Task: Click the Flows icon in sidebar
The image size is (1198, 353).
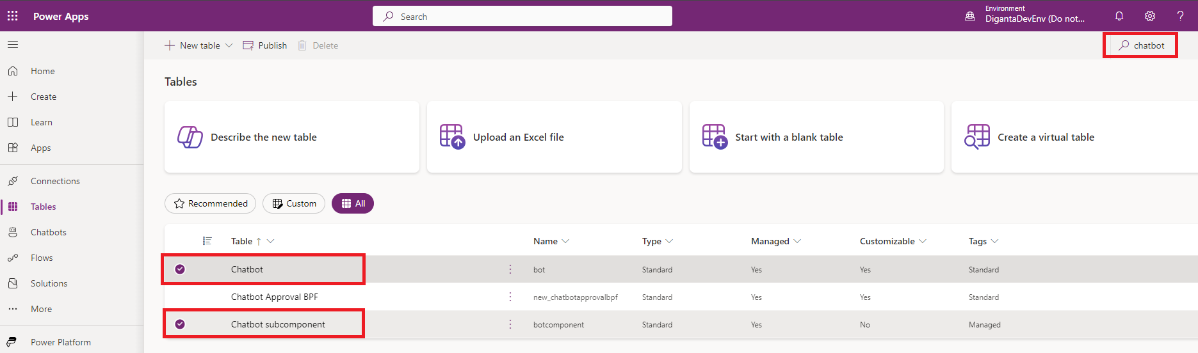Action: tap(13, 258)
